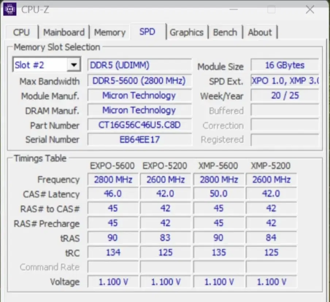This screenshot has width=330, height=302.
Task: Click the EXPO-5200 column header
Action: click(x=165, y=166)
